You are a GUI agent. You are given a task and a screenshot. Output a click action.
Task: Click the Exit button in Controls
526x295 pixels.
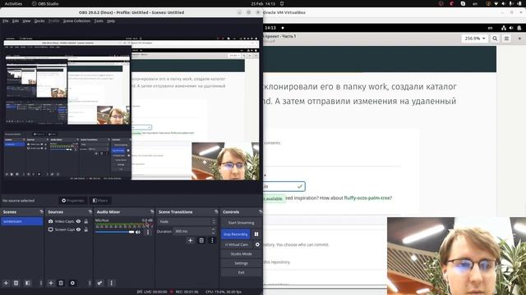tap(241, 272)
